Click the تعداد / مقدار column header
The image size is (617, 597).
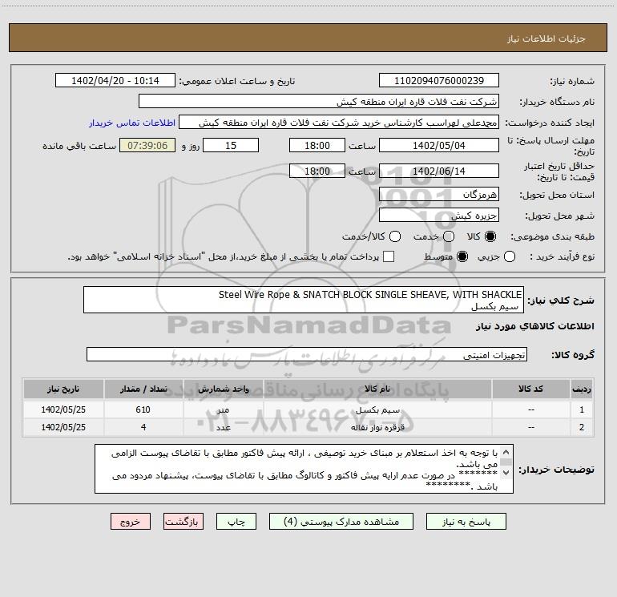tap(143, 389)
